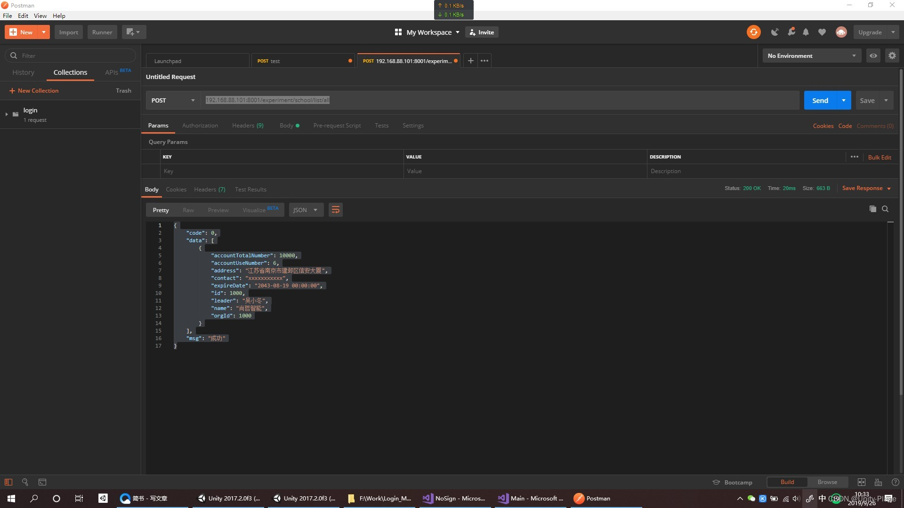Open the wrench settings icon
Viewport: 904px width, 508px height.
click(x=791, y=32)
